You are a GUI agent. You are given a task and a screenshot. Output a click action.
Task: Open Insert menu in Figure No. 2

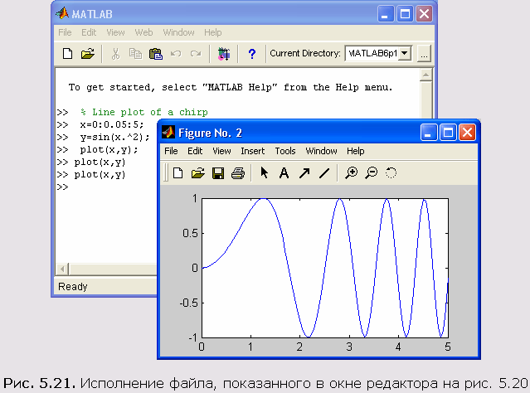coord(252,151)
